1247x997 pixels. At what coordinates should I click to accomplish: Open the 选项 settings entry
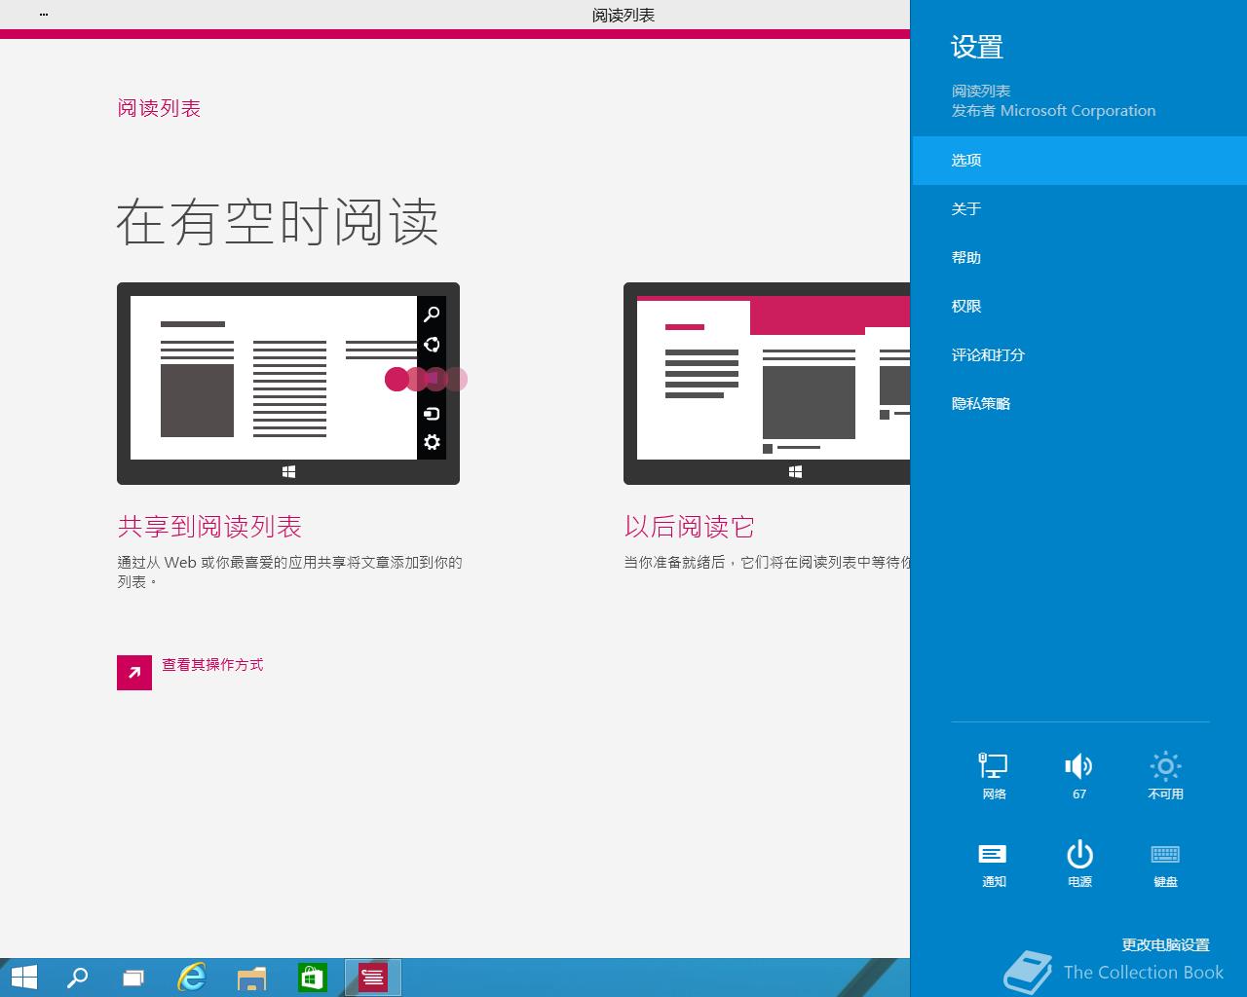(1079, 161)
